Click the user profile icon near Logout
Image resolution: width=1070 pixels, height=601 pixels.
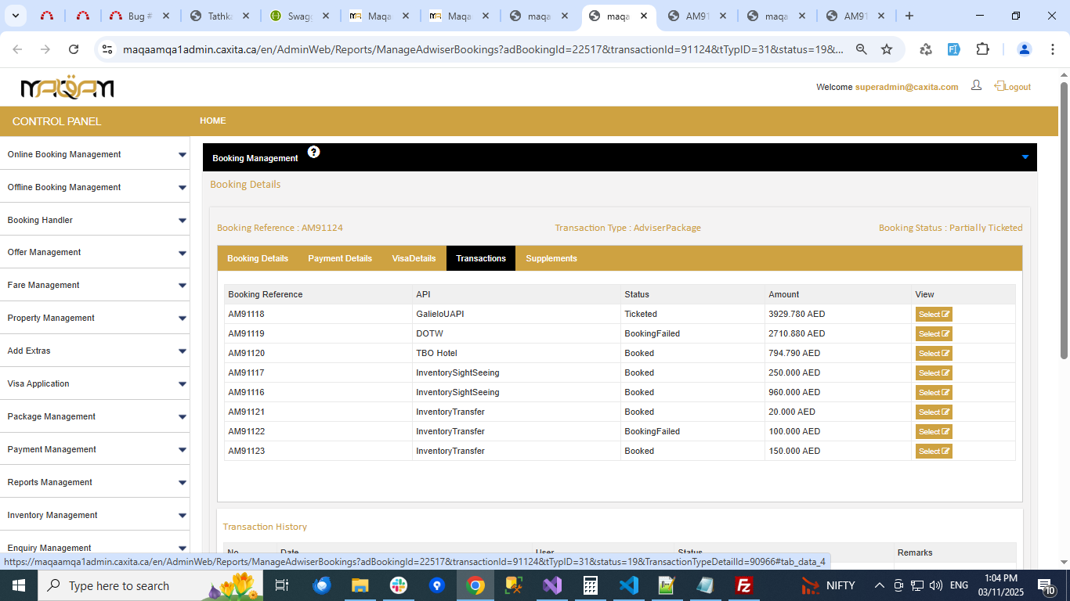coord(976,85)
